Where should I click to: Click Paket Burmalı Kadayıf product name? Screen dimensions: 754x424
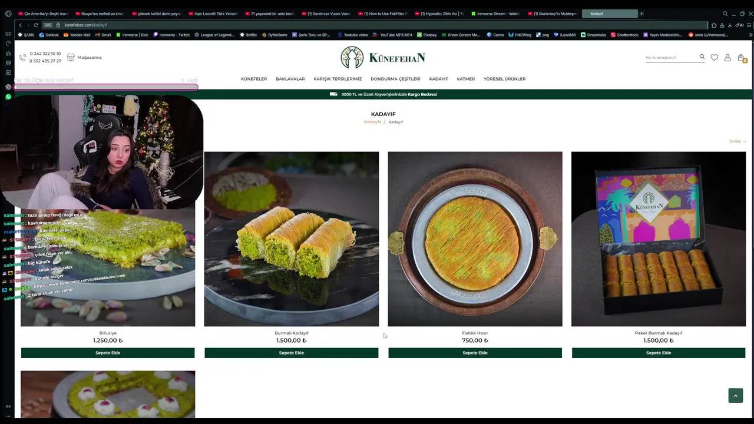659,333
